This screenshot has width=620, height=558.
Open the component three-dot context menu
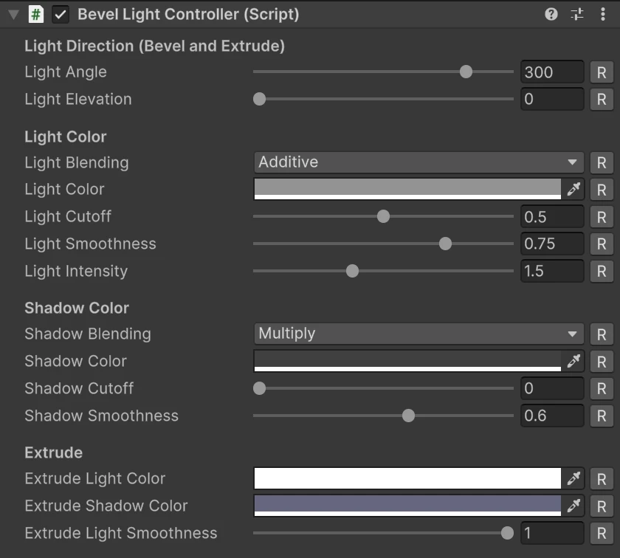point(602,14)
